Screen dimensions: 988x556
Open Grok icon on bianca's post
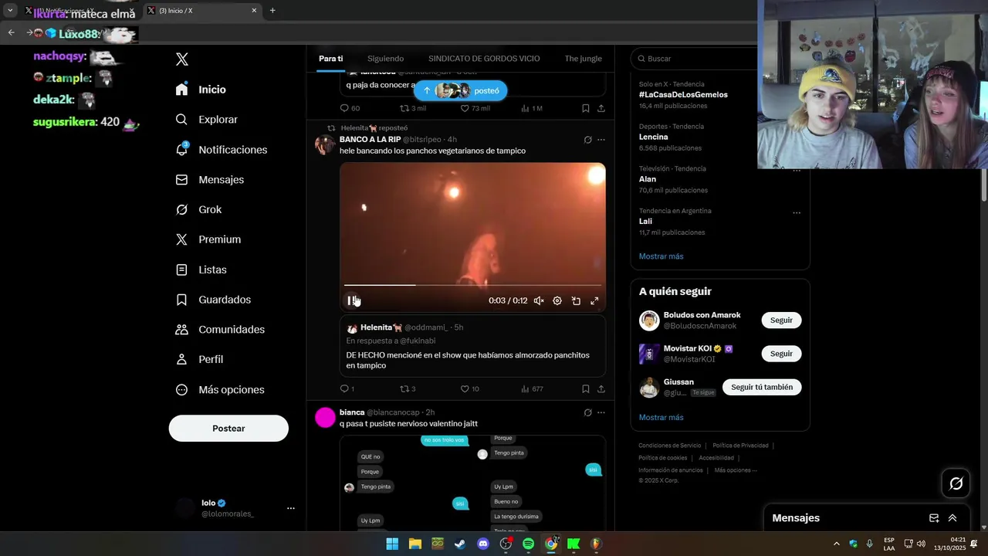point(587,412)
